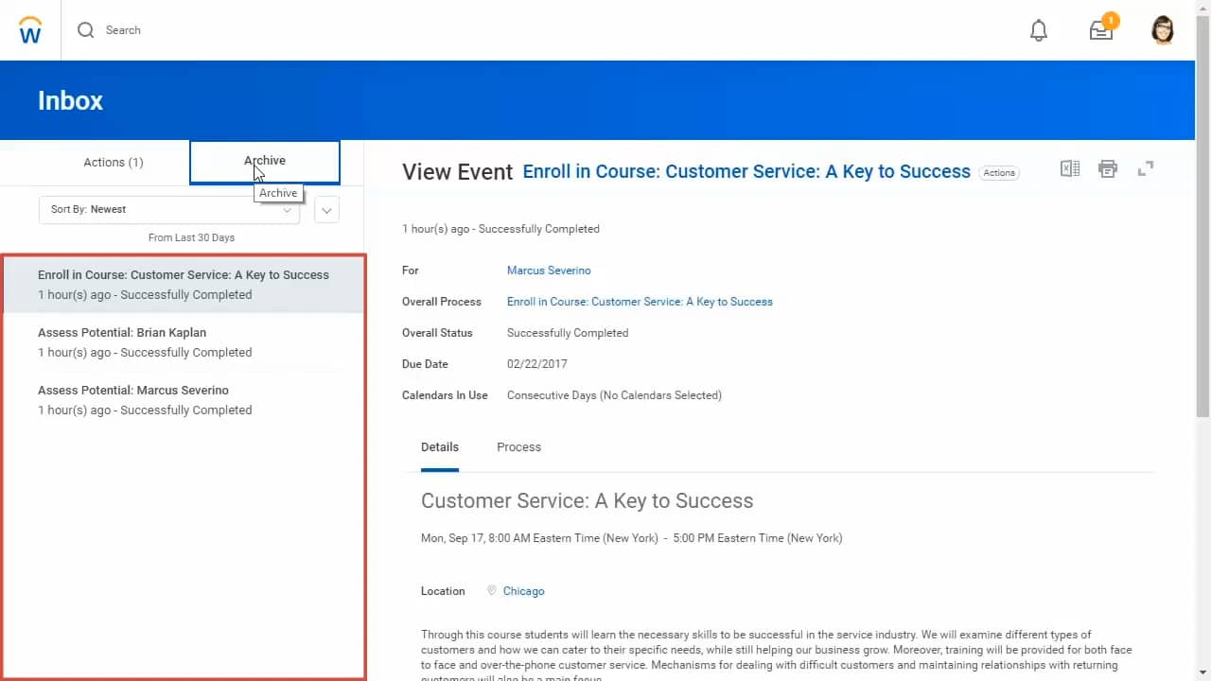
Task: Expand the inbox filter chevron button
Action: click(x=326, y=210)
